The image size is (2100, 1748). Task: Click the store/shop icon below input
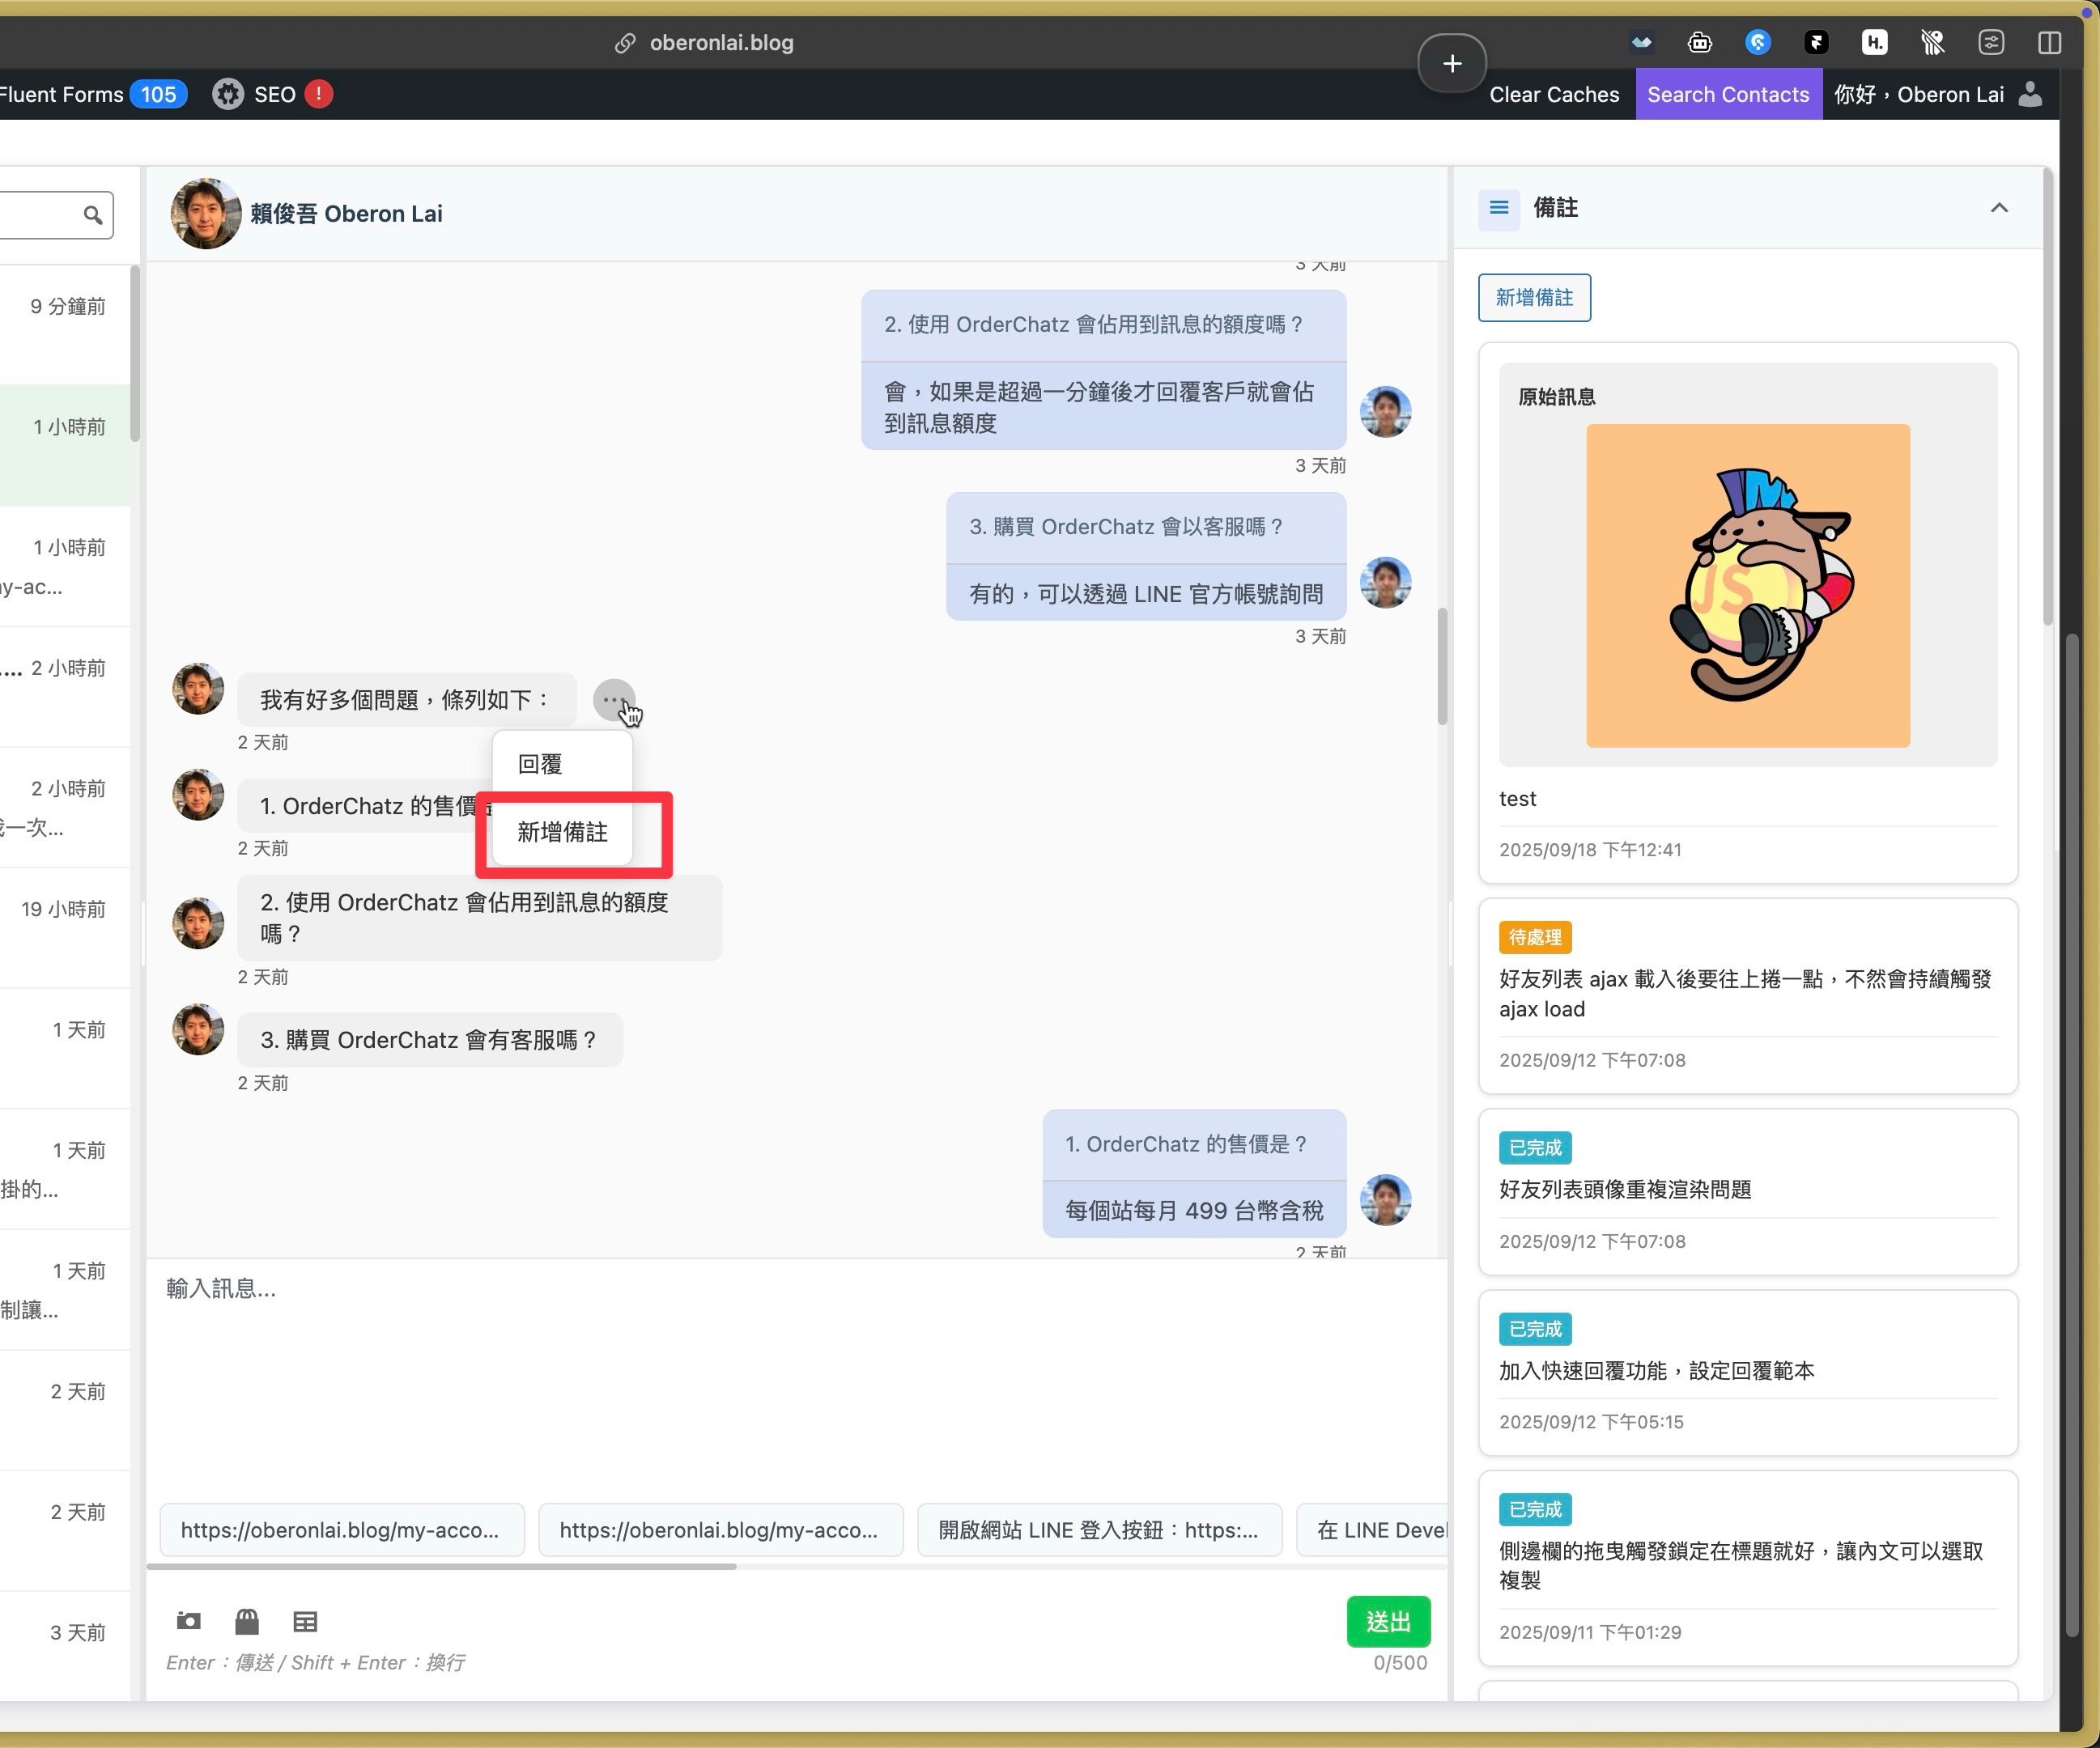pos(247,1620)
